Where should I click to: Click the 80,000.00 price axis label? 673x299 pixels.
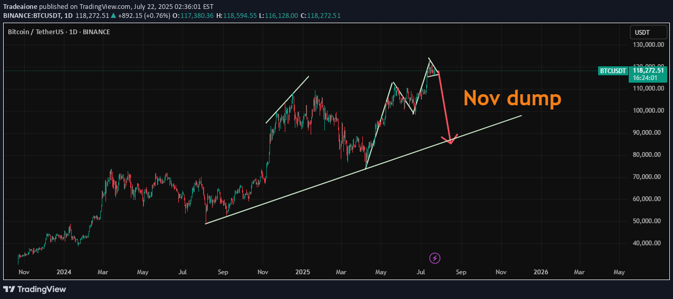pos(647,155)
